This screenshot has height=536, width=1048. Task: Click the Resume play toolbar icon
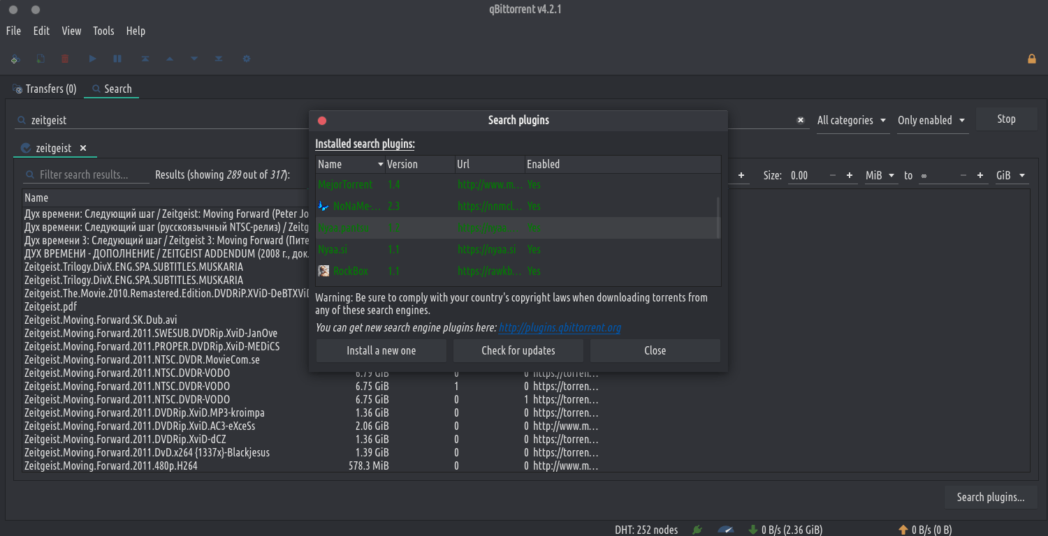[x=92, y=59]
